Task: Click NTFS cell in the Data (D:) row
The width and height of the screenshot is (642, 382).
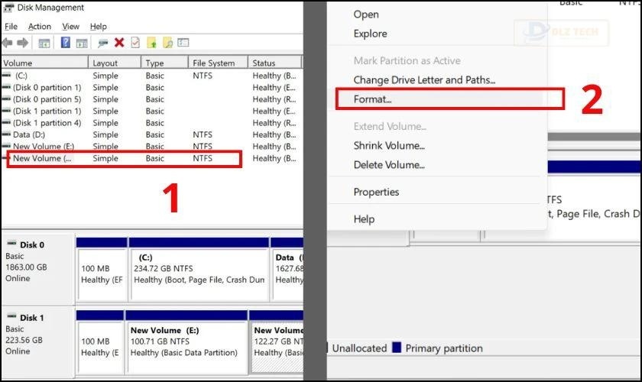Action: (x=203, y=134)
